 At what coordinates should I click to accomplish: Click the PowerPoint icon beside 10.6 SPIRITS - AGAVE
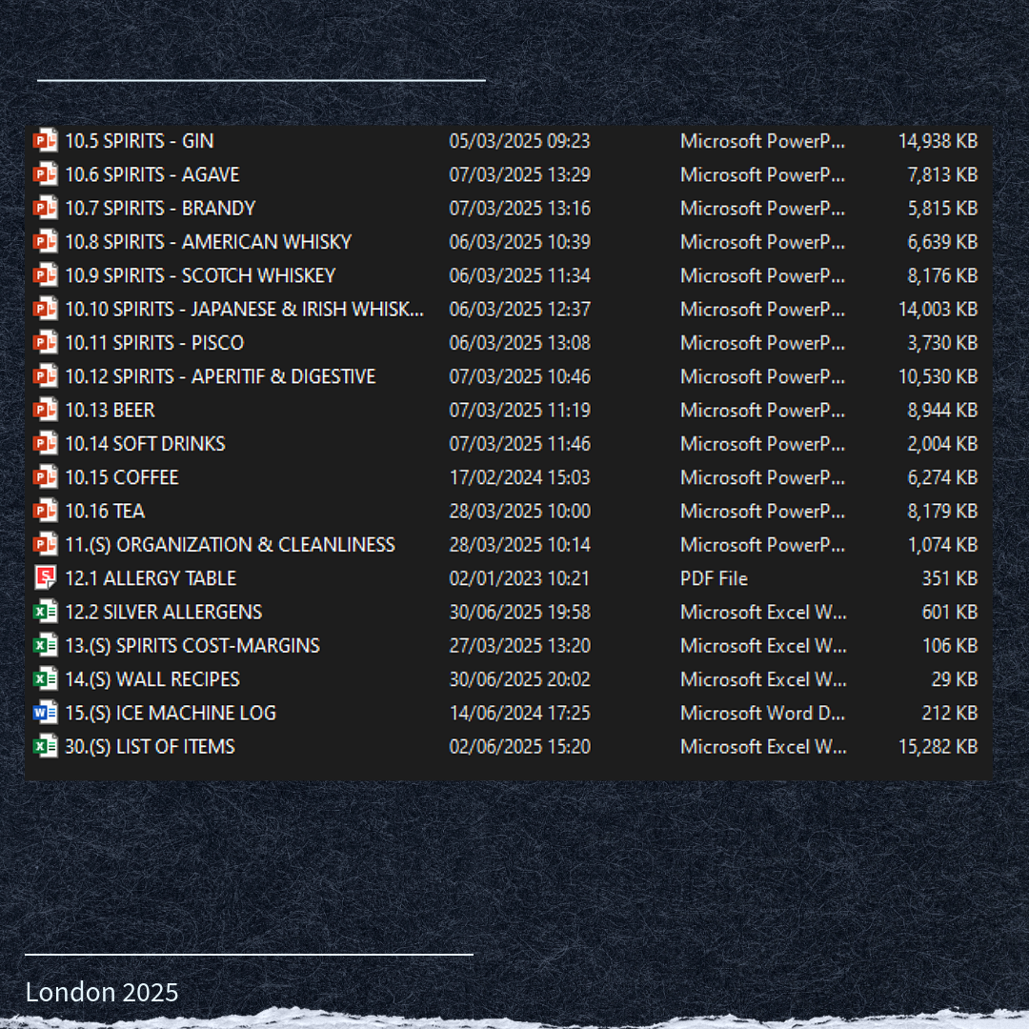point(46,174)
